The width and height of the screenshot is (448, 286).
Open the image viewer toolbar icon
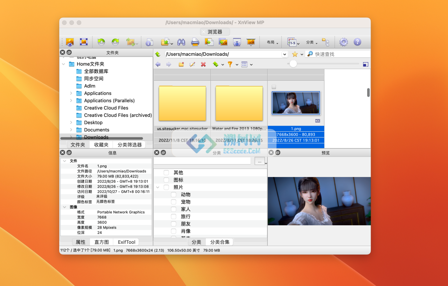[x=70, y=42]
